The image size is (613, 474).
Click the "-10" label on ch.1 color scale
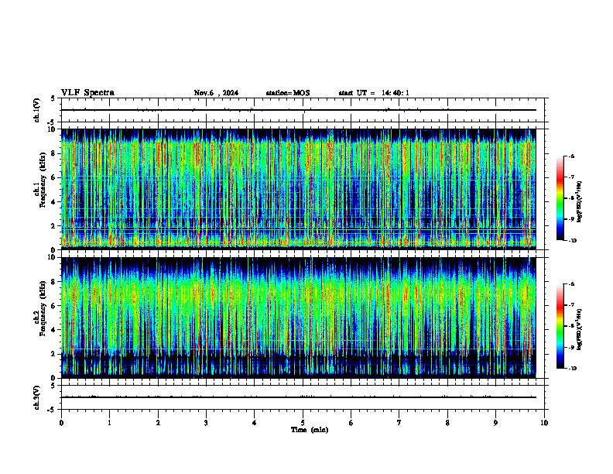click(x=573, y=241)
